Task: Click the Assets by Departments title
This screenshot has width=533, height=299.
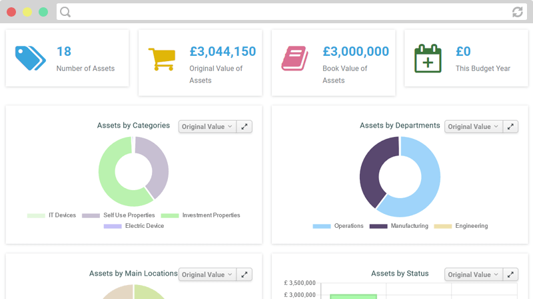Action: pyautogui.click(x=400, y=126)
